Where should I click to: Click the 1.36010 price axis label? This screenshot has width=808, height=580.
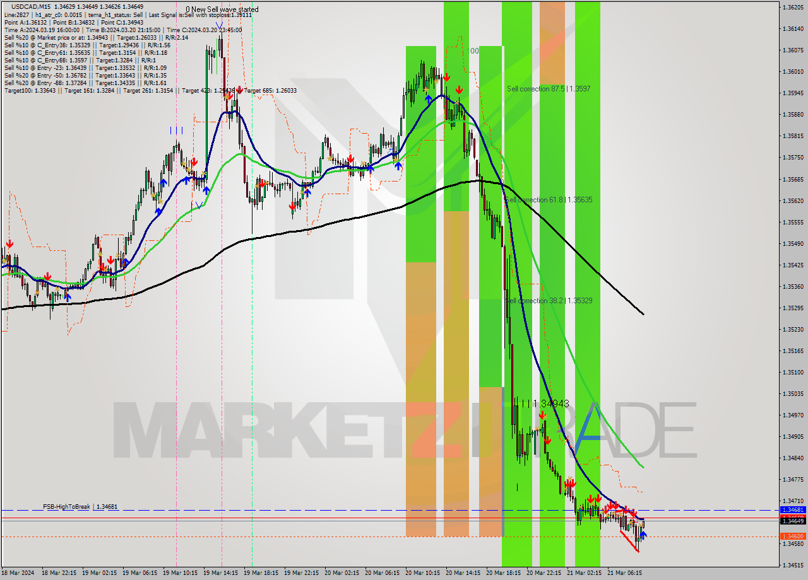tap(792, 71)
